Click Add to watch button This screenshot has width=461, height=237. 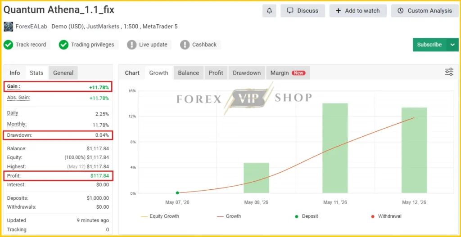[358, 11]
